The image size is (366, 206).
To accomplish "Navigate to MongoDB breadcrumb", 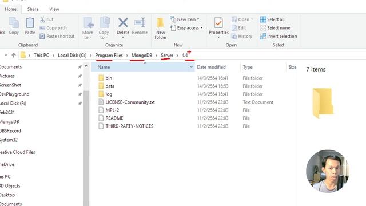I will (x=142, y=56).
